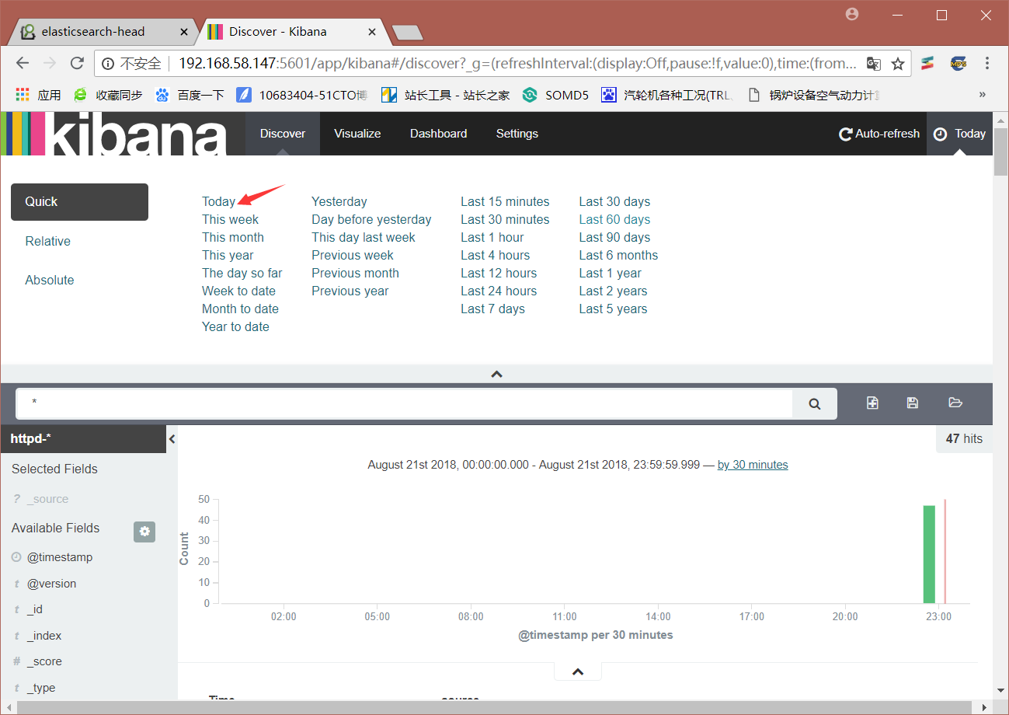This screenshot has height=715, width=1009.
Task: Choose Last 30 days range
Action: [614, 202]
